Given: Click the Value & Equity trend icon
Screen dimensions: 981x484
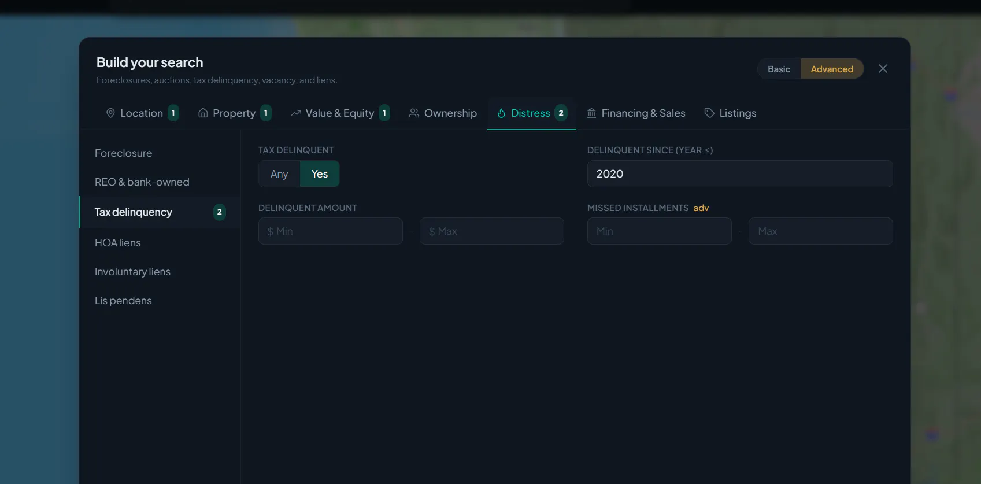Looking at the screenshot, I should (296, 113).
